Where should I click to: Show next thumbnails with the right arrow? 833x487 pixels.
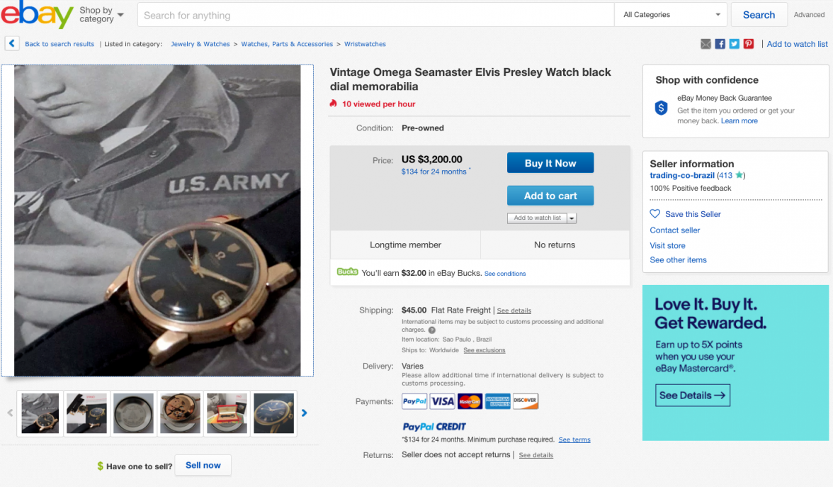pyautogui.click(x=304, y=413)
